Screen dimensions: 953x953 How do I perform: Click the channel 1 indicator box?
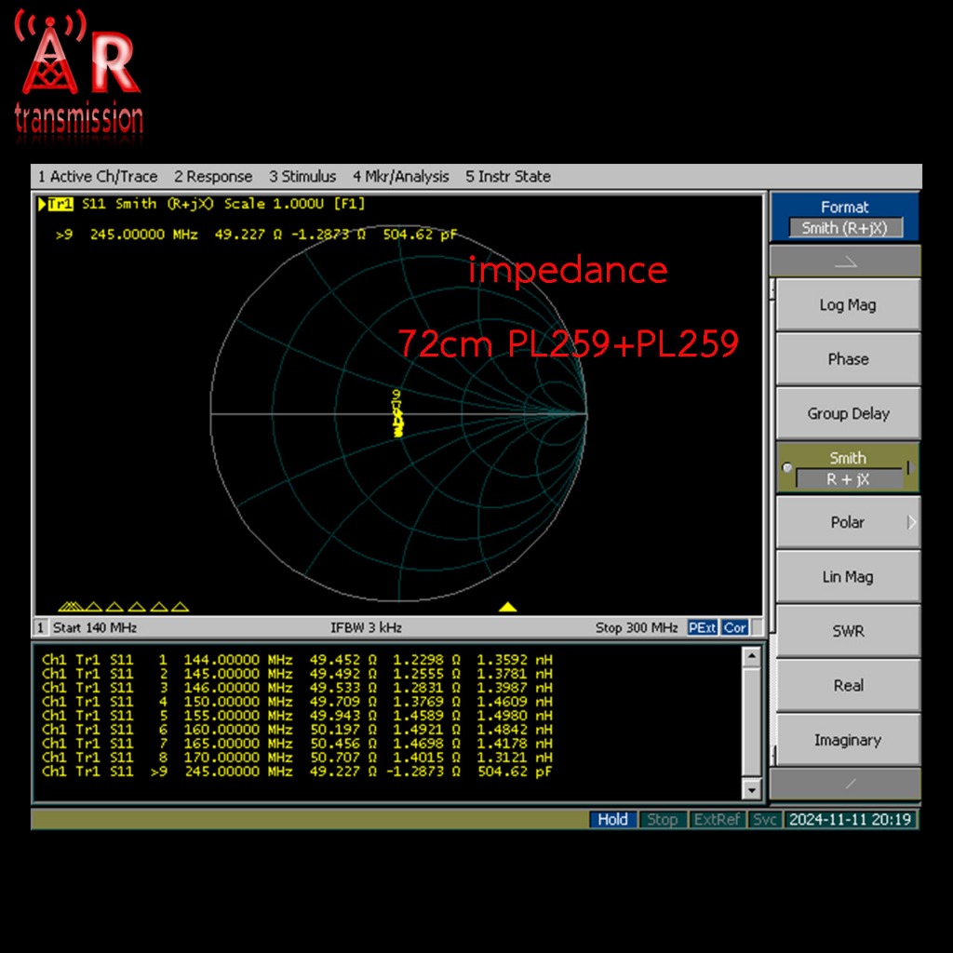(x=41, y=627)
